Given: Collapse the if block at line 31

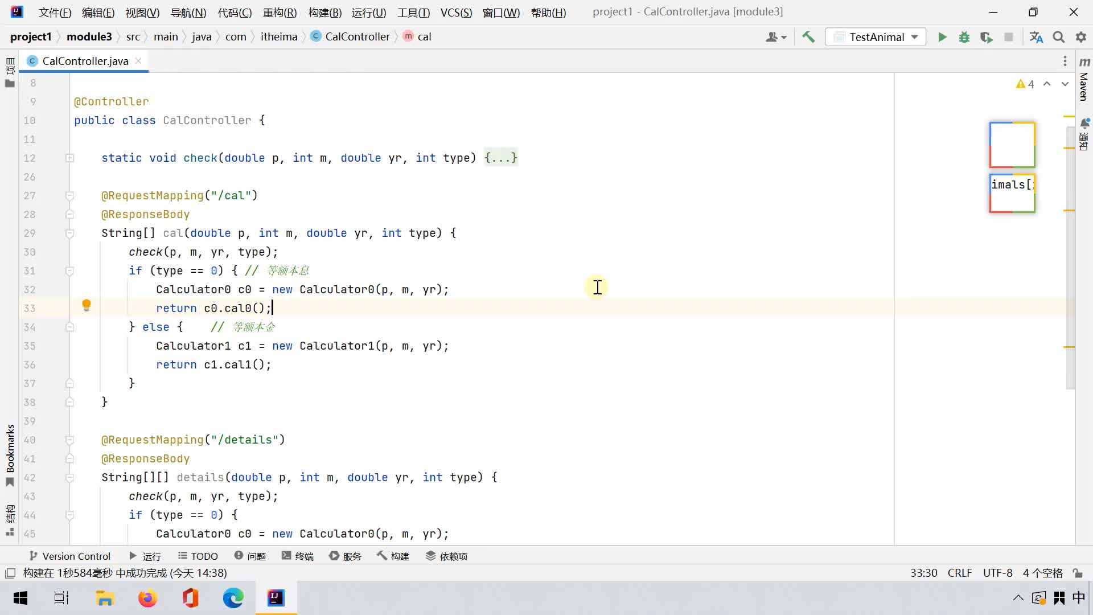Looking at the screenshot, I should (69, 270).
